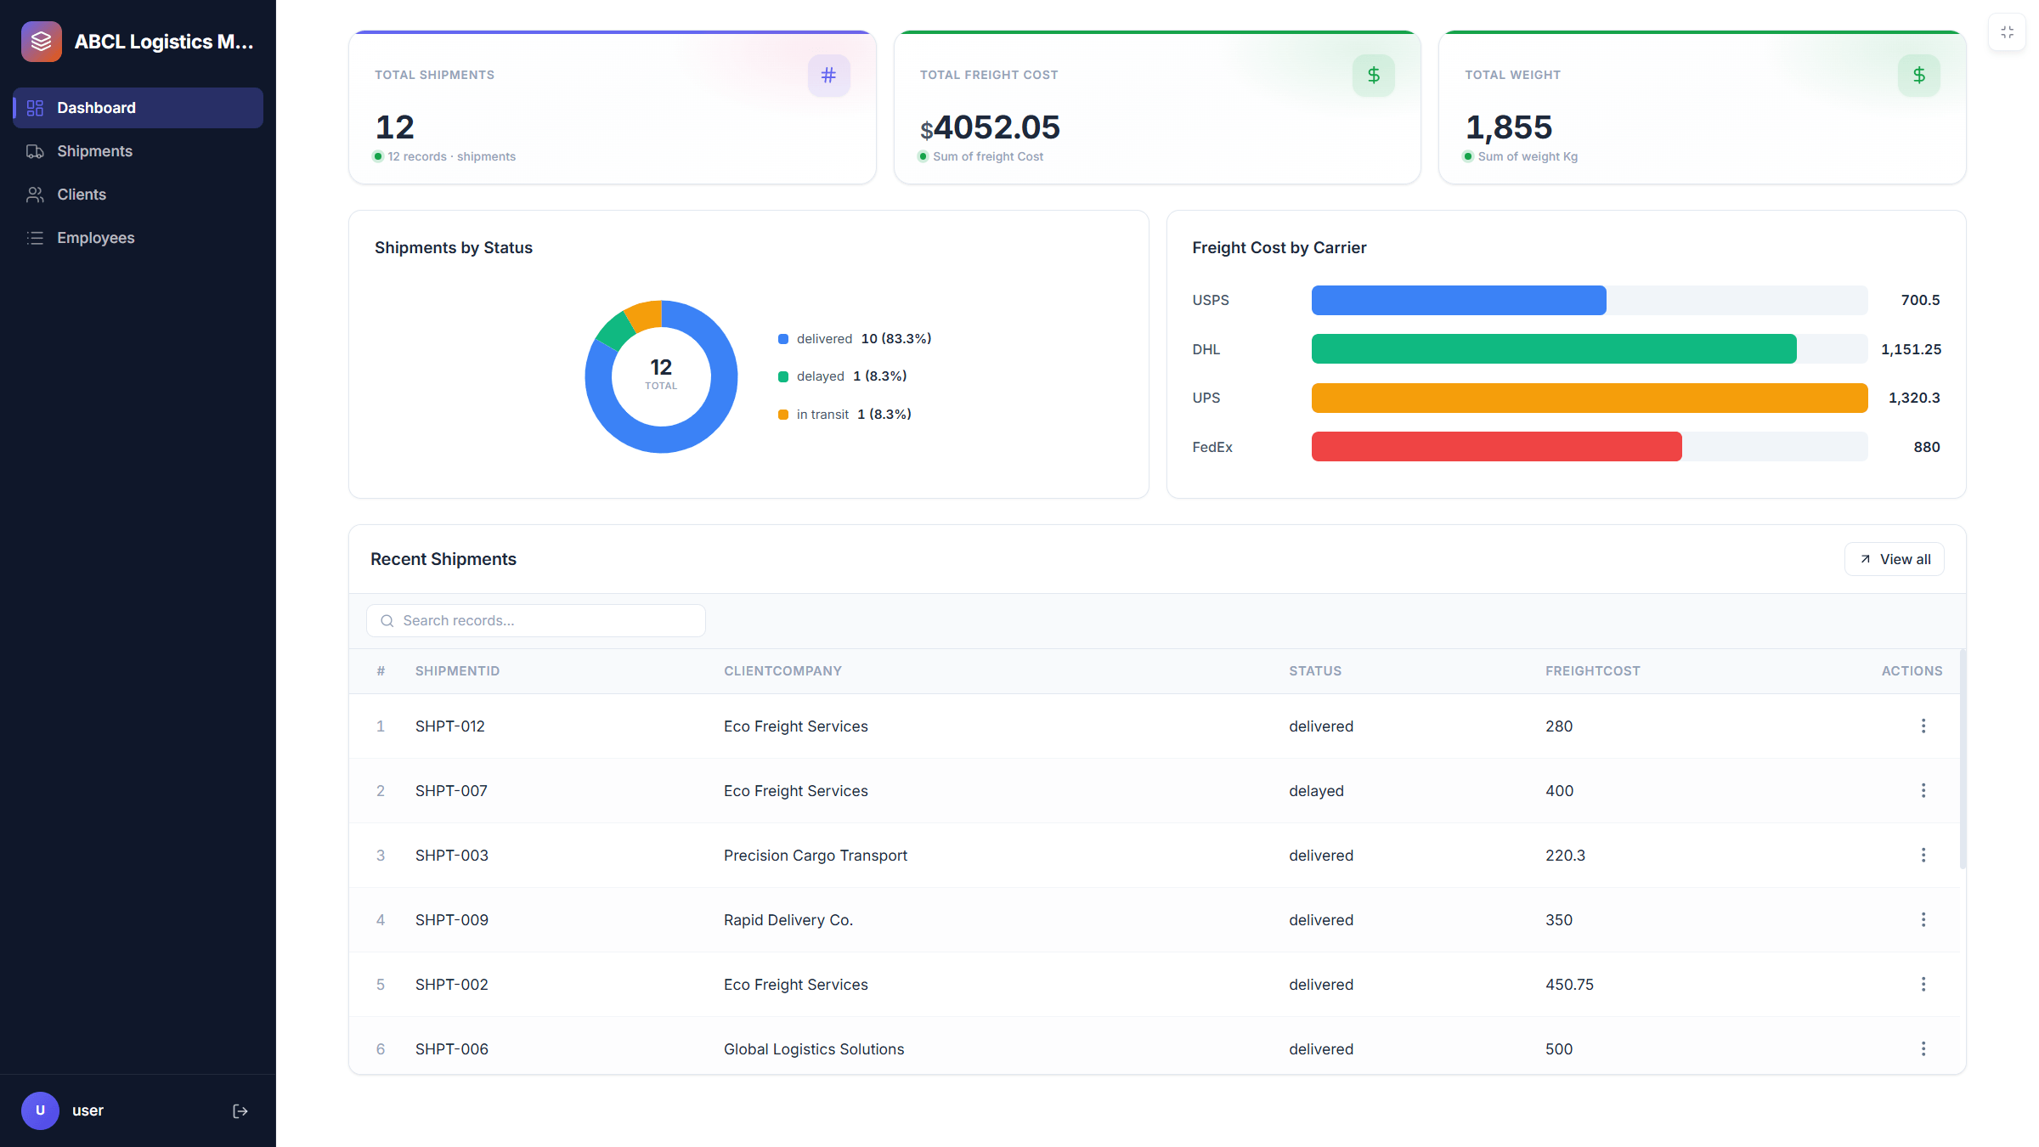The width and height of the screenshot is (2039, 1147).
Task: Click the FedEx freight cost bar
Action: [x=1497, y=447]
